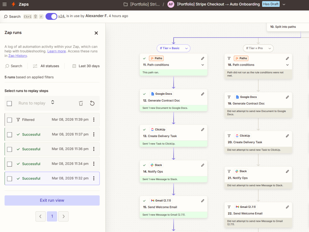Edit step 14 Notify Ops

[x=203, y=165]
